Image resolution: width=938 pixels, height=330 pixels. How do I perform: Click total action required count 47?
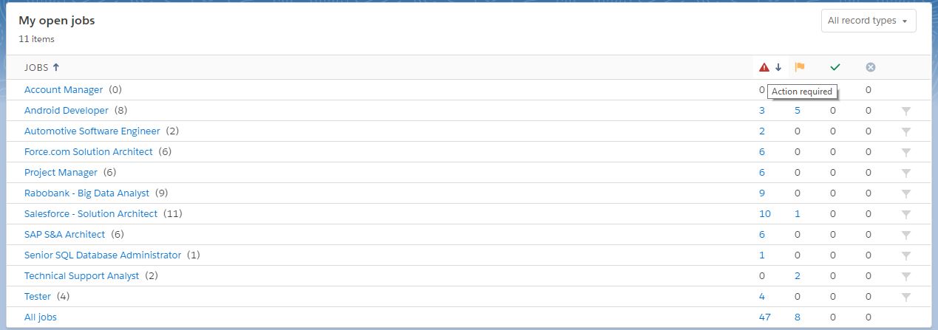pos(764,317)
